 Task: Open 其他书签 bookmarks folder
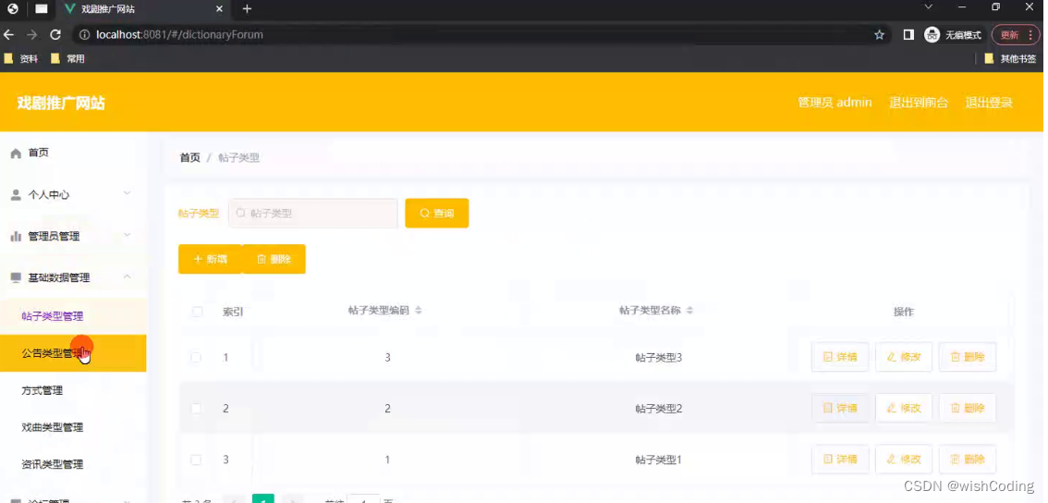(x=1010, y=59)
